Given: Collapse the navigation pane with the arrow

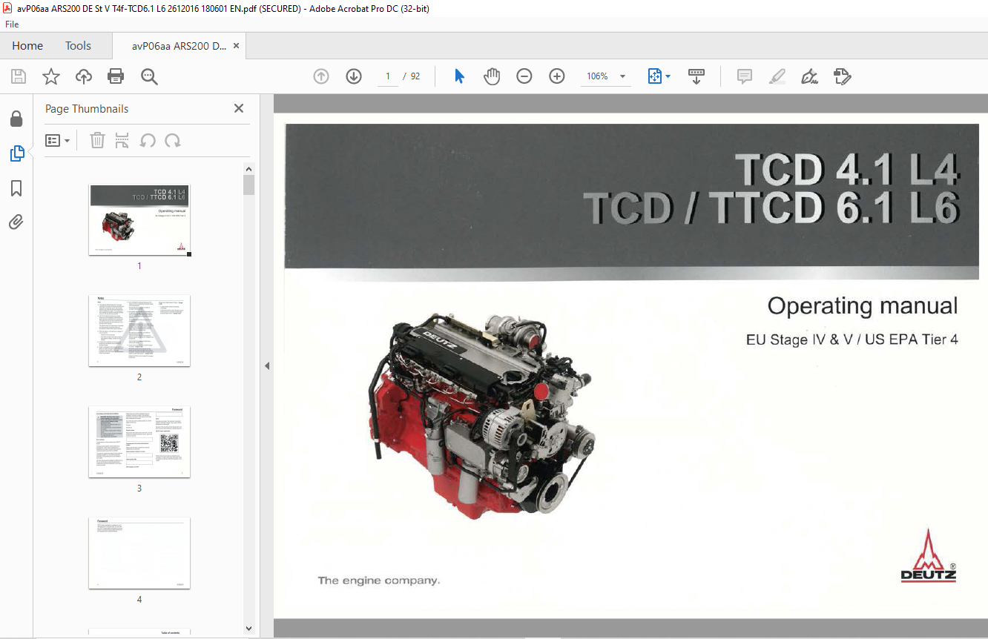Looking at the screenshot, I should pos(267,365).
